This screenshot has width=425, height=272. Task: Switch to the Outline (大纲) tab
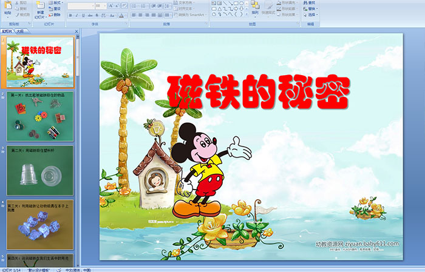(x=20, y=31)
